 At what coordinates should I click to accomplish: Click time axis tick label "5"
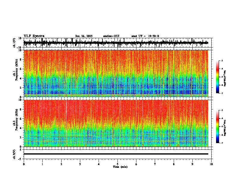[x=117, y=164]
